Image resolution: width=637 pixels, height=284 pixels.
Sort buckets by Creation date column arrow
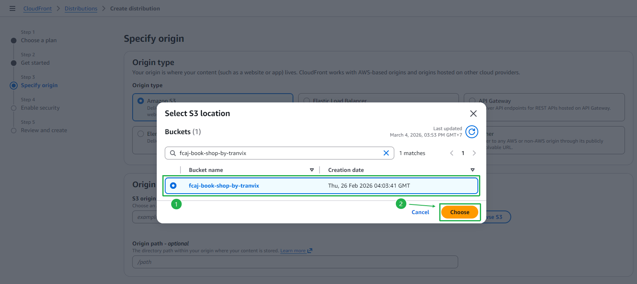[x=473, y=170]
